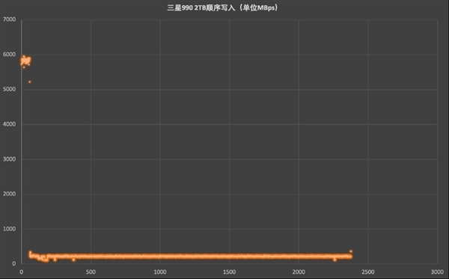
Task: Click the 1000 label on the horizontal axis
Action: coord(160,272)
